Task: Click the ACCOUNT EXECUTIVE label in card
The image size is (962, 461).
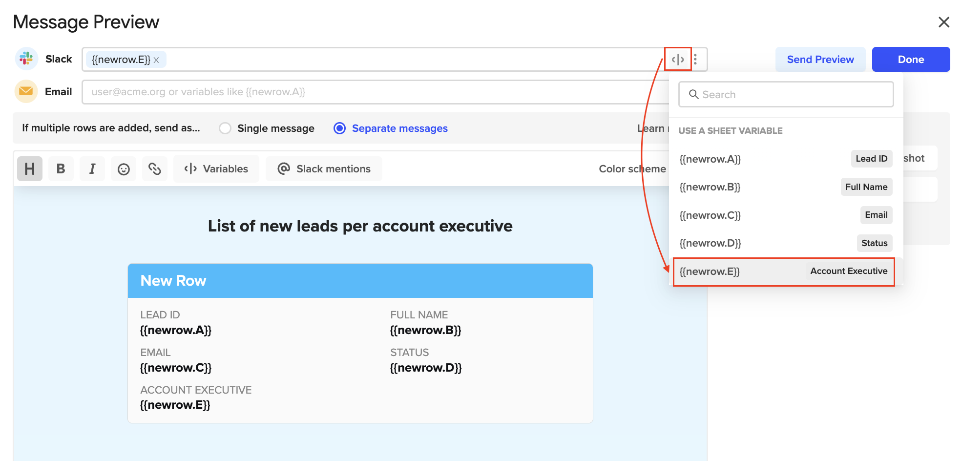Action: coord(196,390)
